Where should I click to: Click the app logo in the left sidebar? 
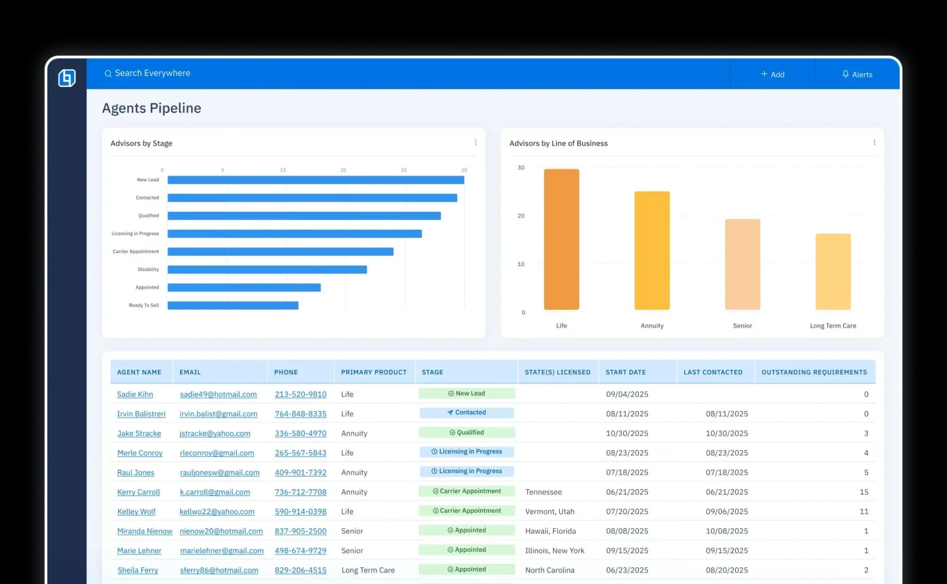pos(68,77)
